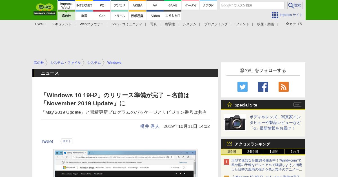The width and height of the screenshot is (338, 177).
Task: Open the 窓の杜 nav tab
Action: tap(66, 15)
